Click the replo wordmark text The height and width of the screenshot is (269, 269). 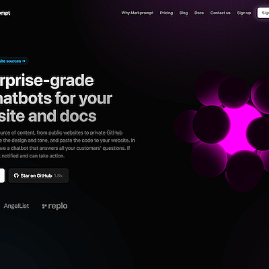pos(58,206)
